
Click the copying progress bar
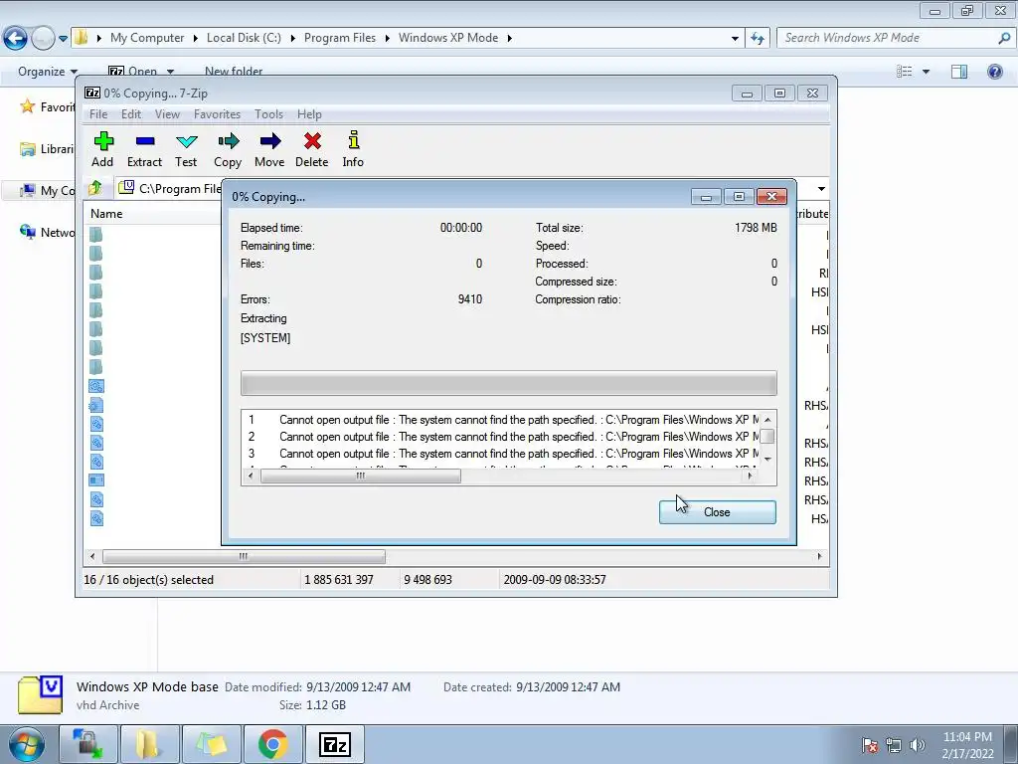click(508, 383)
